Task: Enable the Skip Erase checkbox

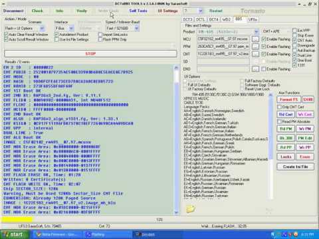Action: pyautogui.click(x=294, y=35)
